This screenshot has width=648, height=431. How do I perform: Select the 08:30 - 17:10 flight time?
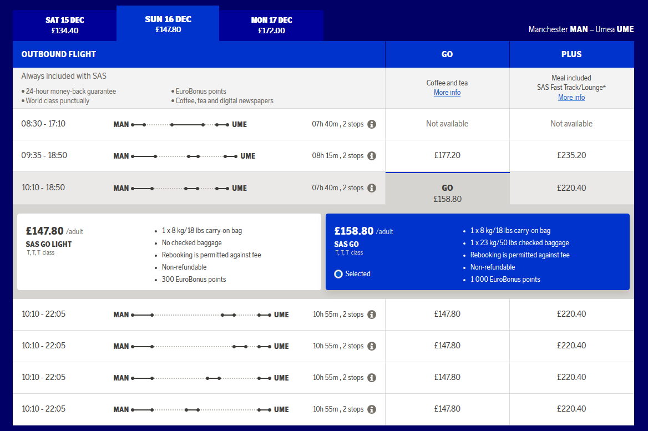(43, 124)
